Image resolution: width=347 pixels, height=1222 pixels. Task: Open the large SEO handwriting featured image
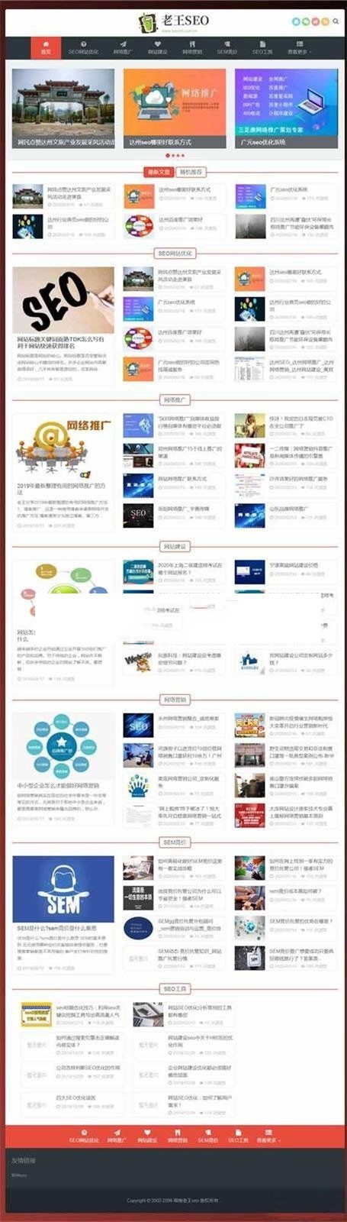(x=63, y=299)
